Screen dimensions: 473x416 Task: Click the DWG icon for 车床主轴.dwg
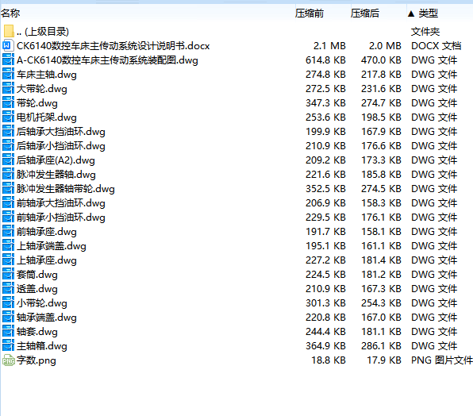[8, 74]
